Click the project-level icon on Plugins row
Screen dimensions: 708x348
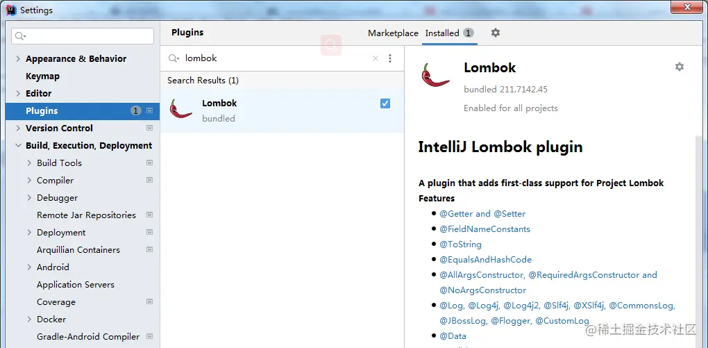149,110
